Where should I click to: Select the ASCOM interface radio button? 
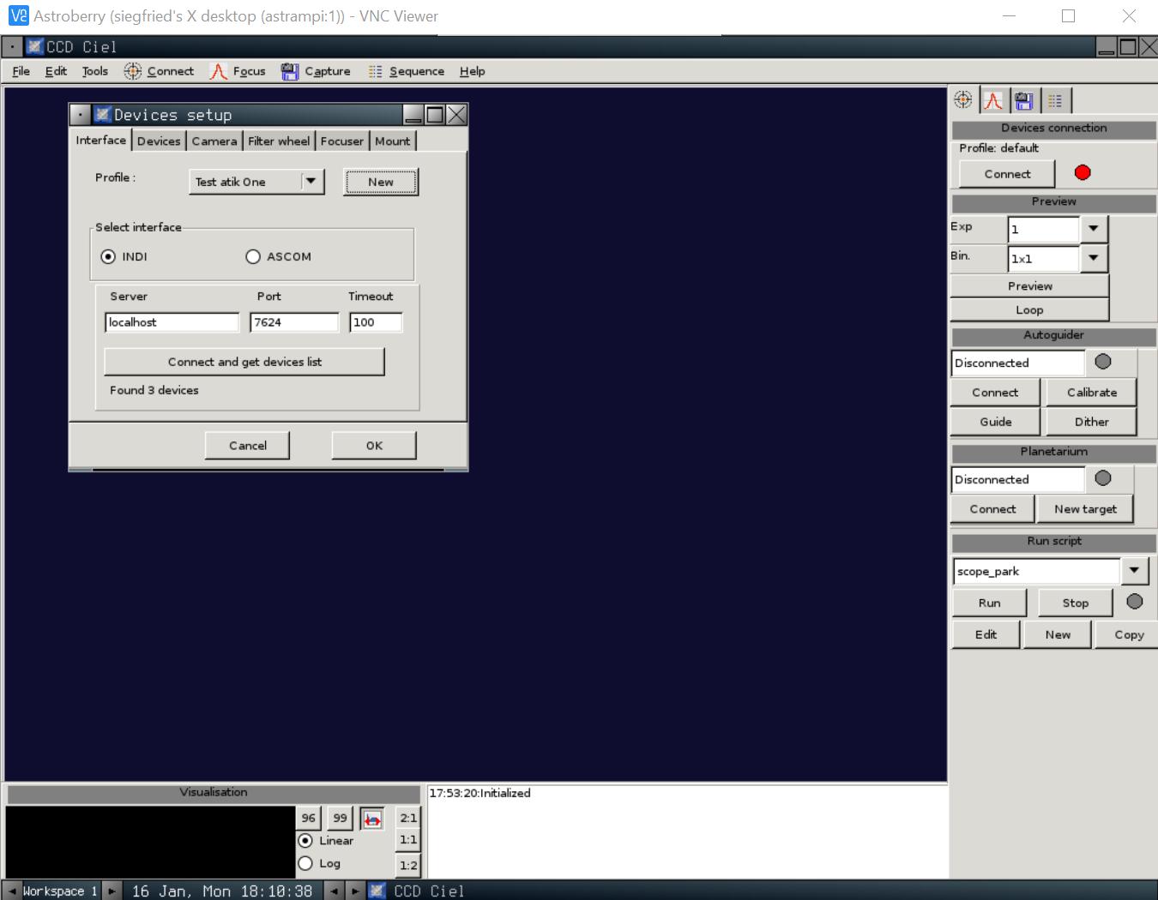click(253, 256)
